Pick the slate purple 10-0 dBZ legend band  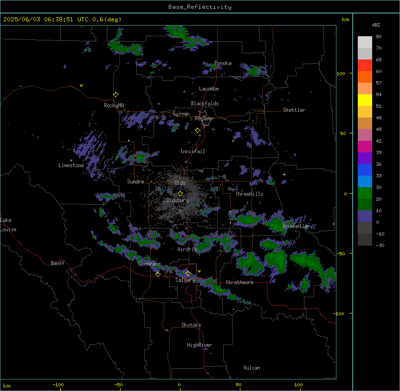[365, 216]
